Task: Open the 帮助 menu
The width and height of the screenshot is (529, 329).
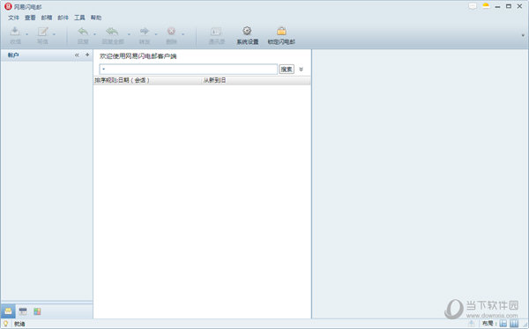Action: click(x=96, y=18)
